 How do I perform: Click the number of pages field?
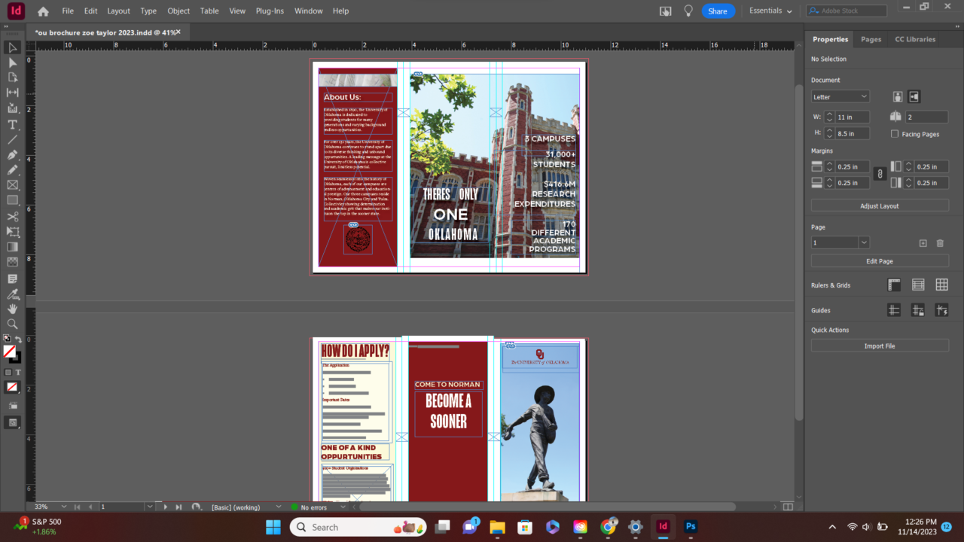(x=926, y=117)
